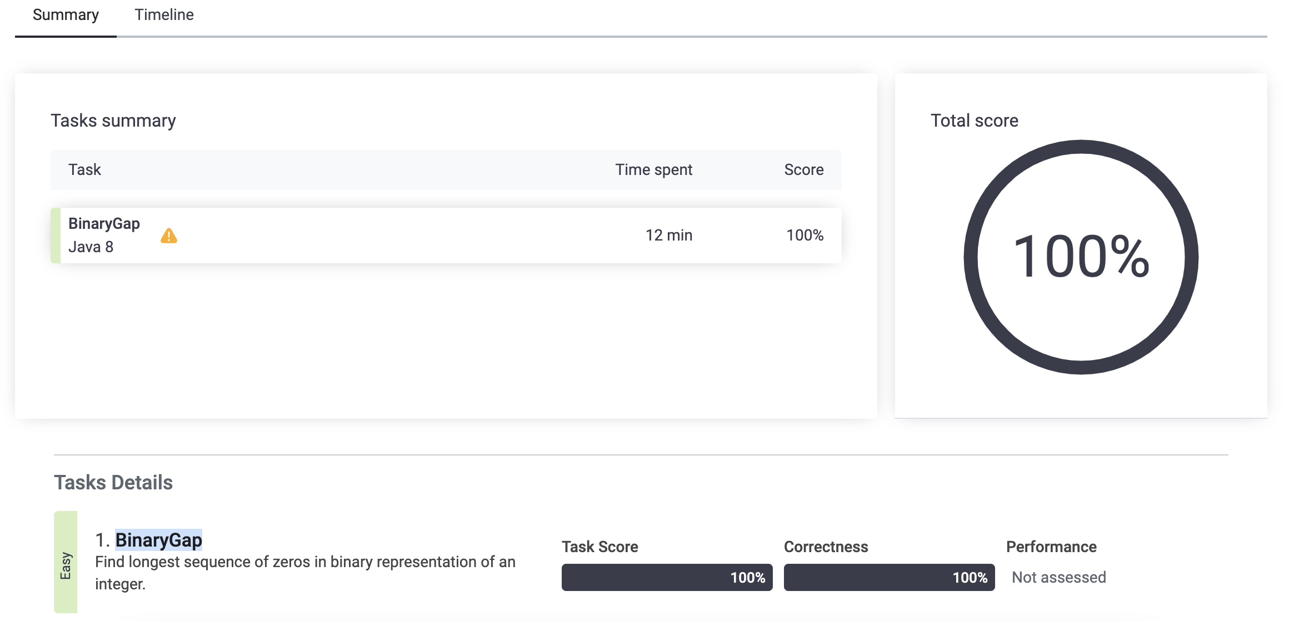The height and width of the screenshot is (621, 1289).
Task: Click the Time spent column header
Action: click(653, 170)
